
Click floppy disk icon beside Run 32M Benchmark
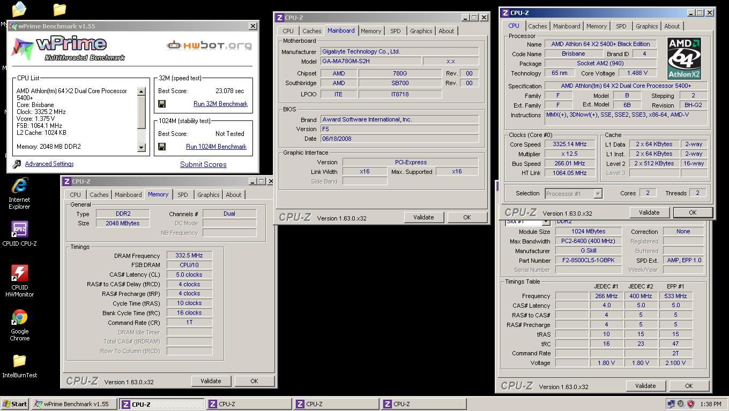point(162,104)
